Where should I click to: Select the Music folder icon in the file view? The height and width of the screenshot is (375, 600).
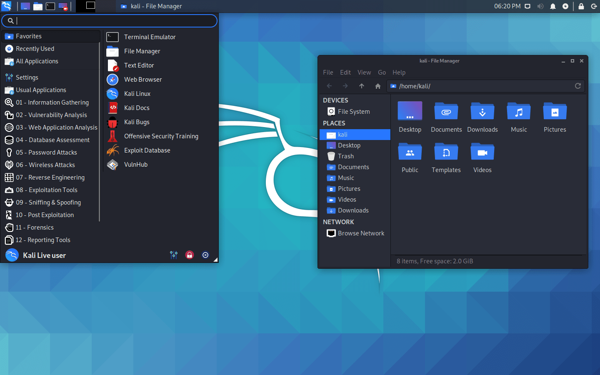click(x=519, y=111)
